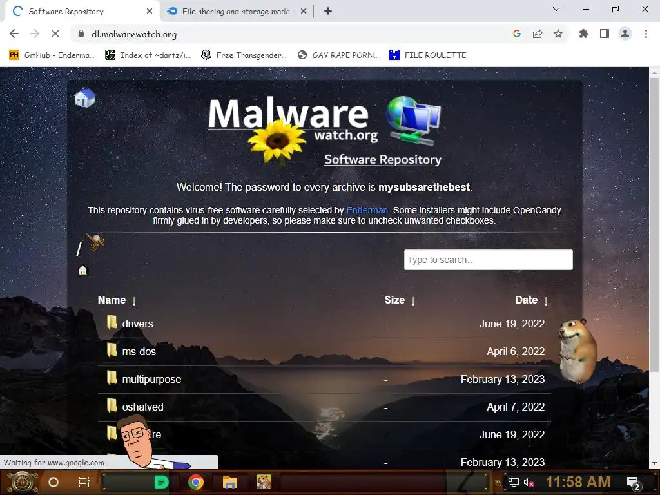The height and width of the screenshot is (495, 660).
Task: Click the June 19, 2022 date for drivers
Action: tap(512, 324)
